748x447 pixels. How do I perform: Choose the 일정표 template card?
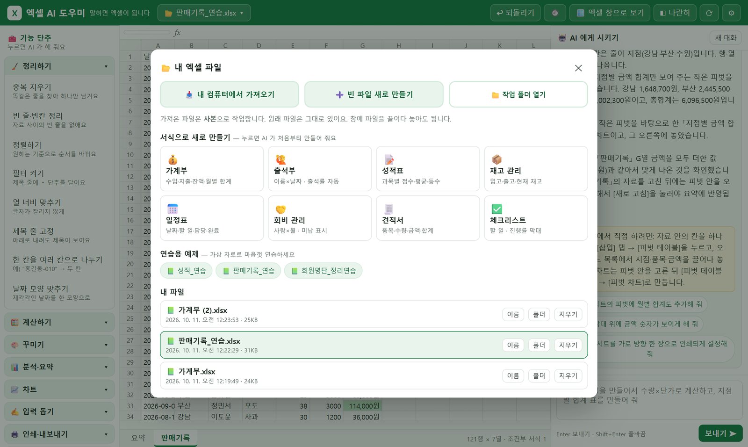pyautogui.click(x=212, y=218)
